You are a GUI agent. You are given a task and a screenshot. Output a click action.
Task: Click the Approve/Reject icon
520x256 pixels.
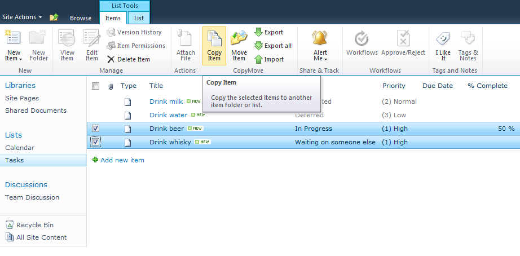point(403,39)
